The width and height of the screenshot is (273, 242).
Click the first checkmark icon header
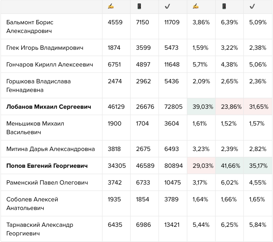pos(167,7)
